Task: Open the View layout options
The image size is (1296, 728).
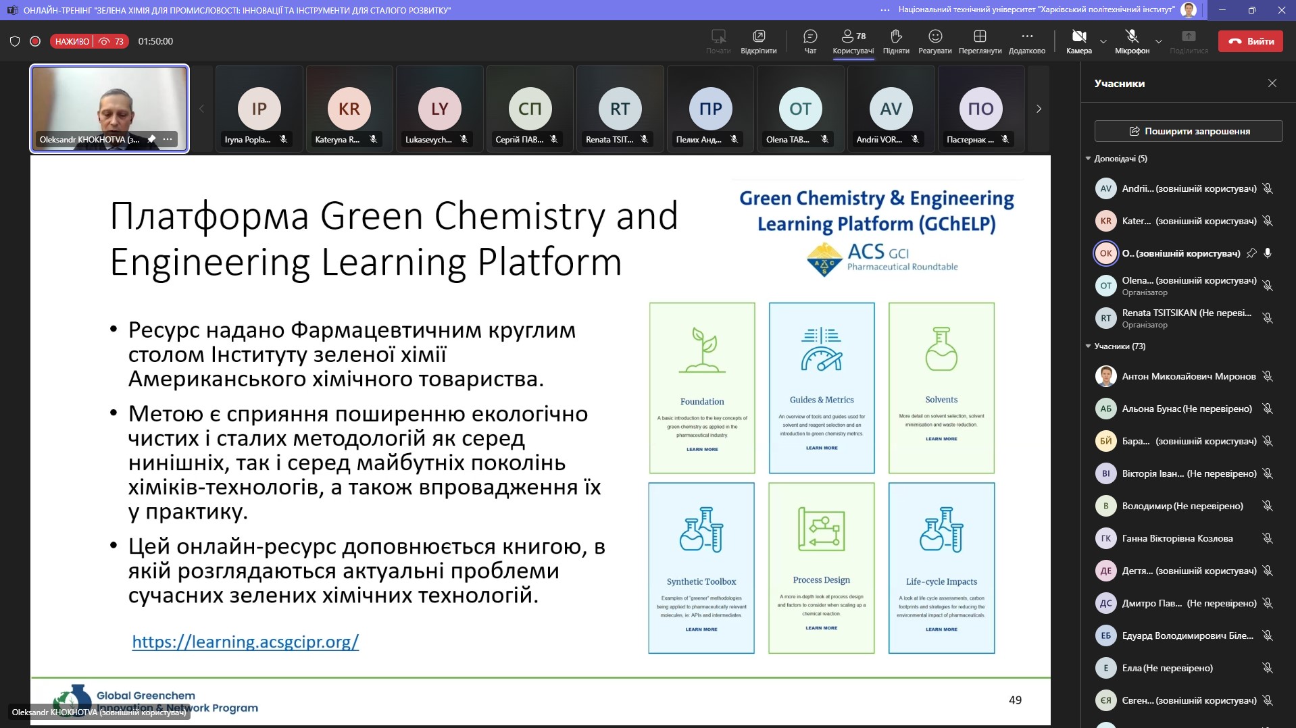Action: (979, 41)
